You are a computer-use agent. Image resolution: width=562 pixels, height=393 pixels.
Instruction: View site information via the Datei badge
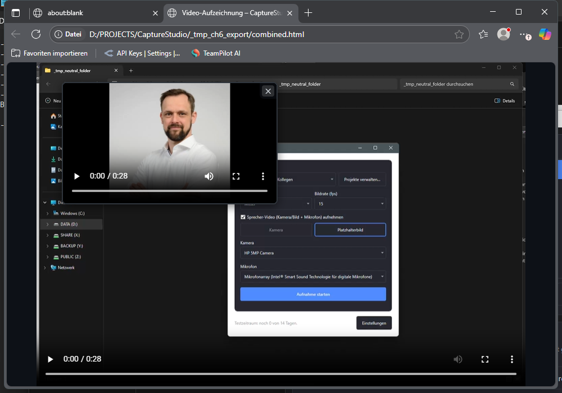pyautogui.click(x=68, y=34)
